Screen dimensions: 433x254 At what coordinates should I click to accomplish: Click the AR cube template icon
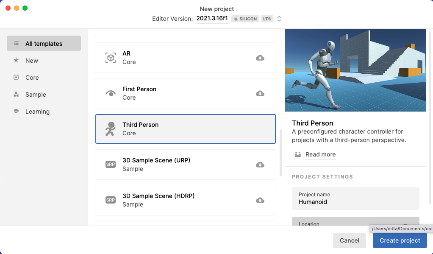pos(111,58)
